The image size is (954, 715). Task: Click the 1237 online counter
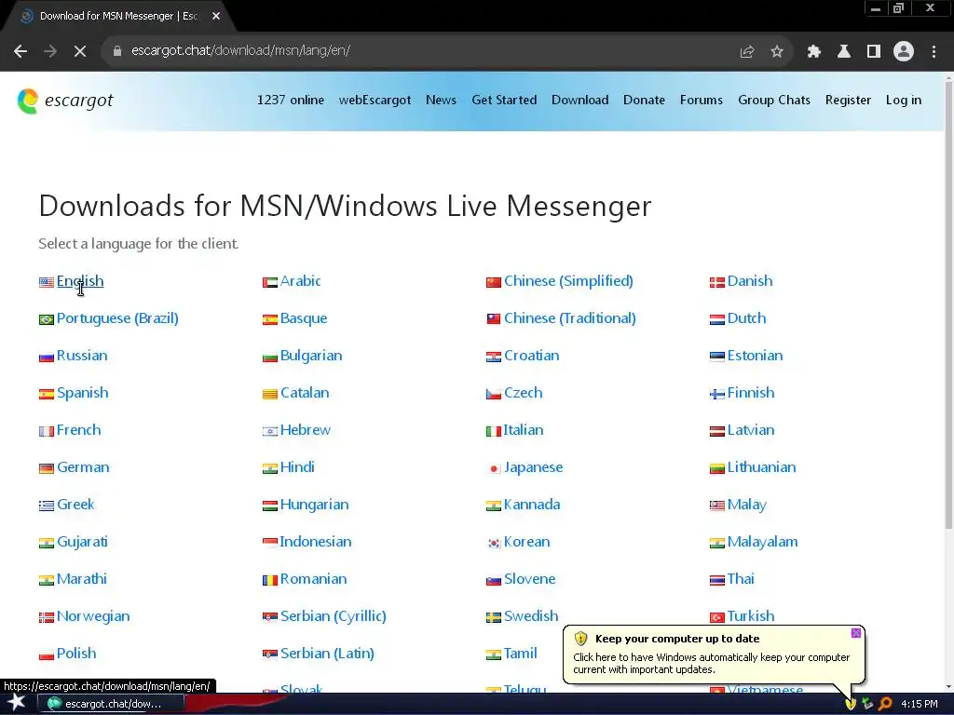[x=291, y=100]
